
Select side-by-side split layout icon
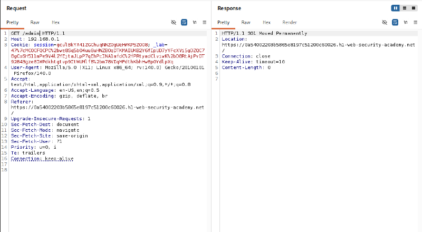coord(395,8)
